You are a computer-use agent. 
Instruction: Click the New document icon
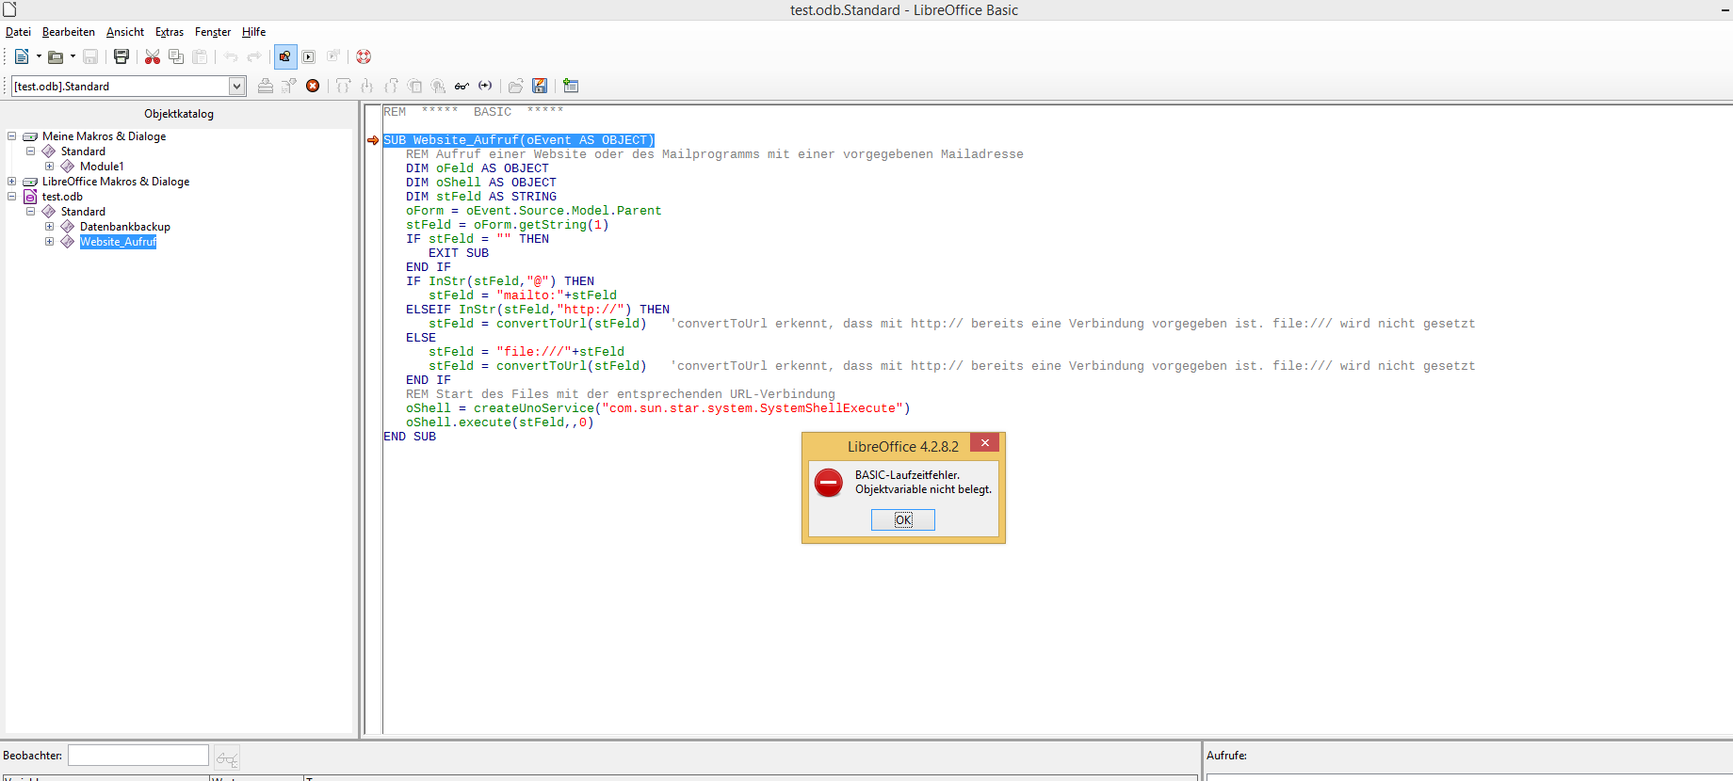(x=22, y=56)
